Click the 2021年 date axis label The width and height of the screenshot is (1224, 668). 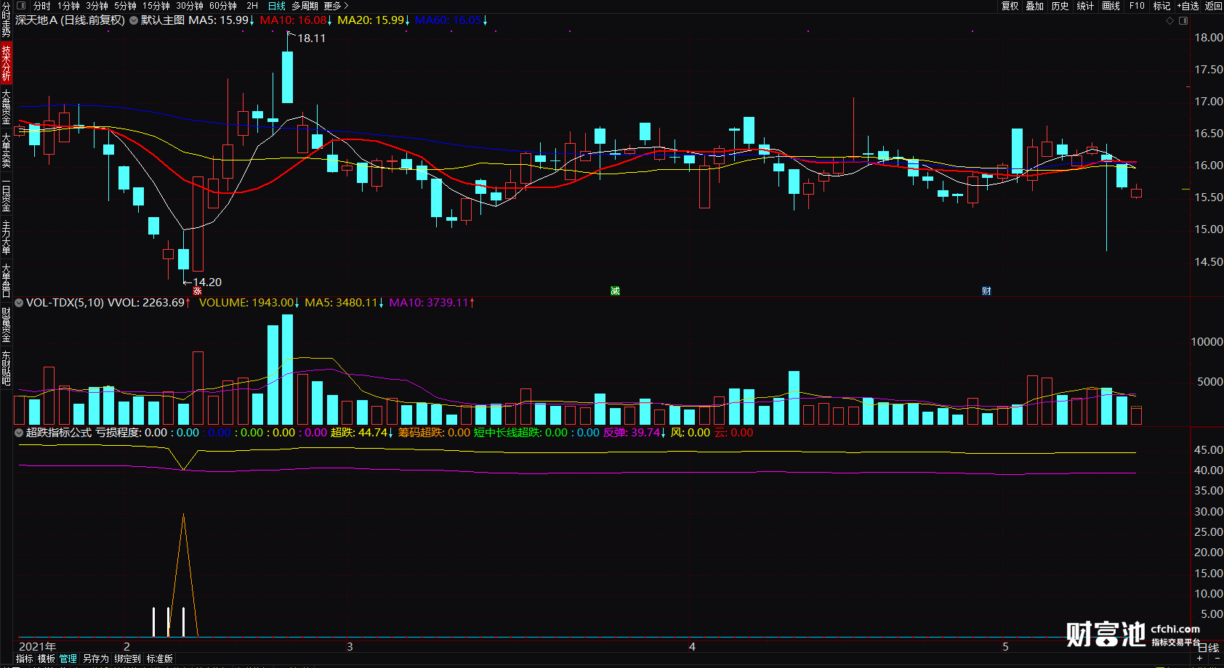(37, 646)
